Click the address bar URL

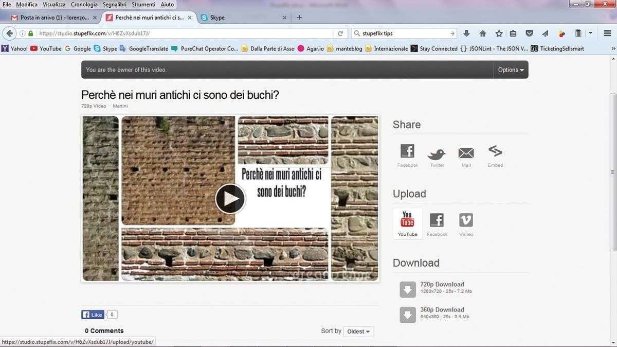[94, 33]
